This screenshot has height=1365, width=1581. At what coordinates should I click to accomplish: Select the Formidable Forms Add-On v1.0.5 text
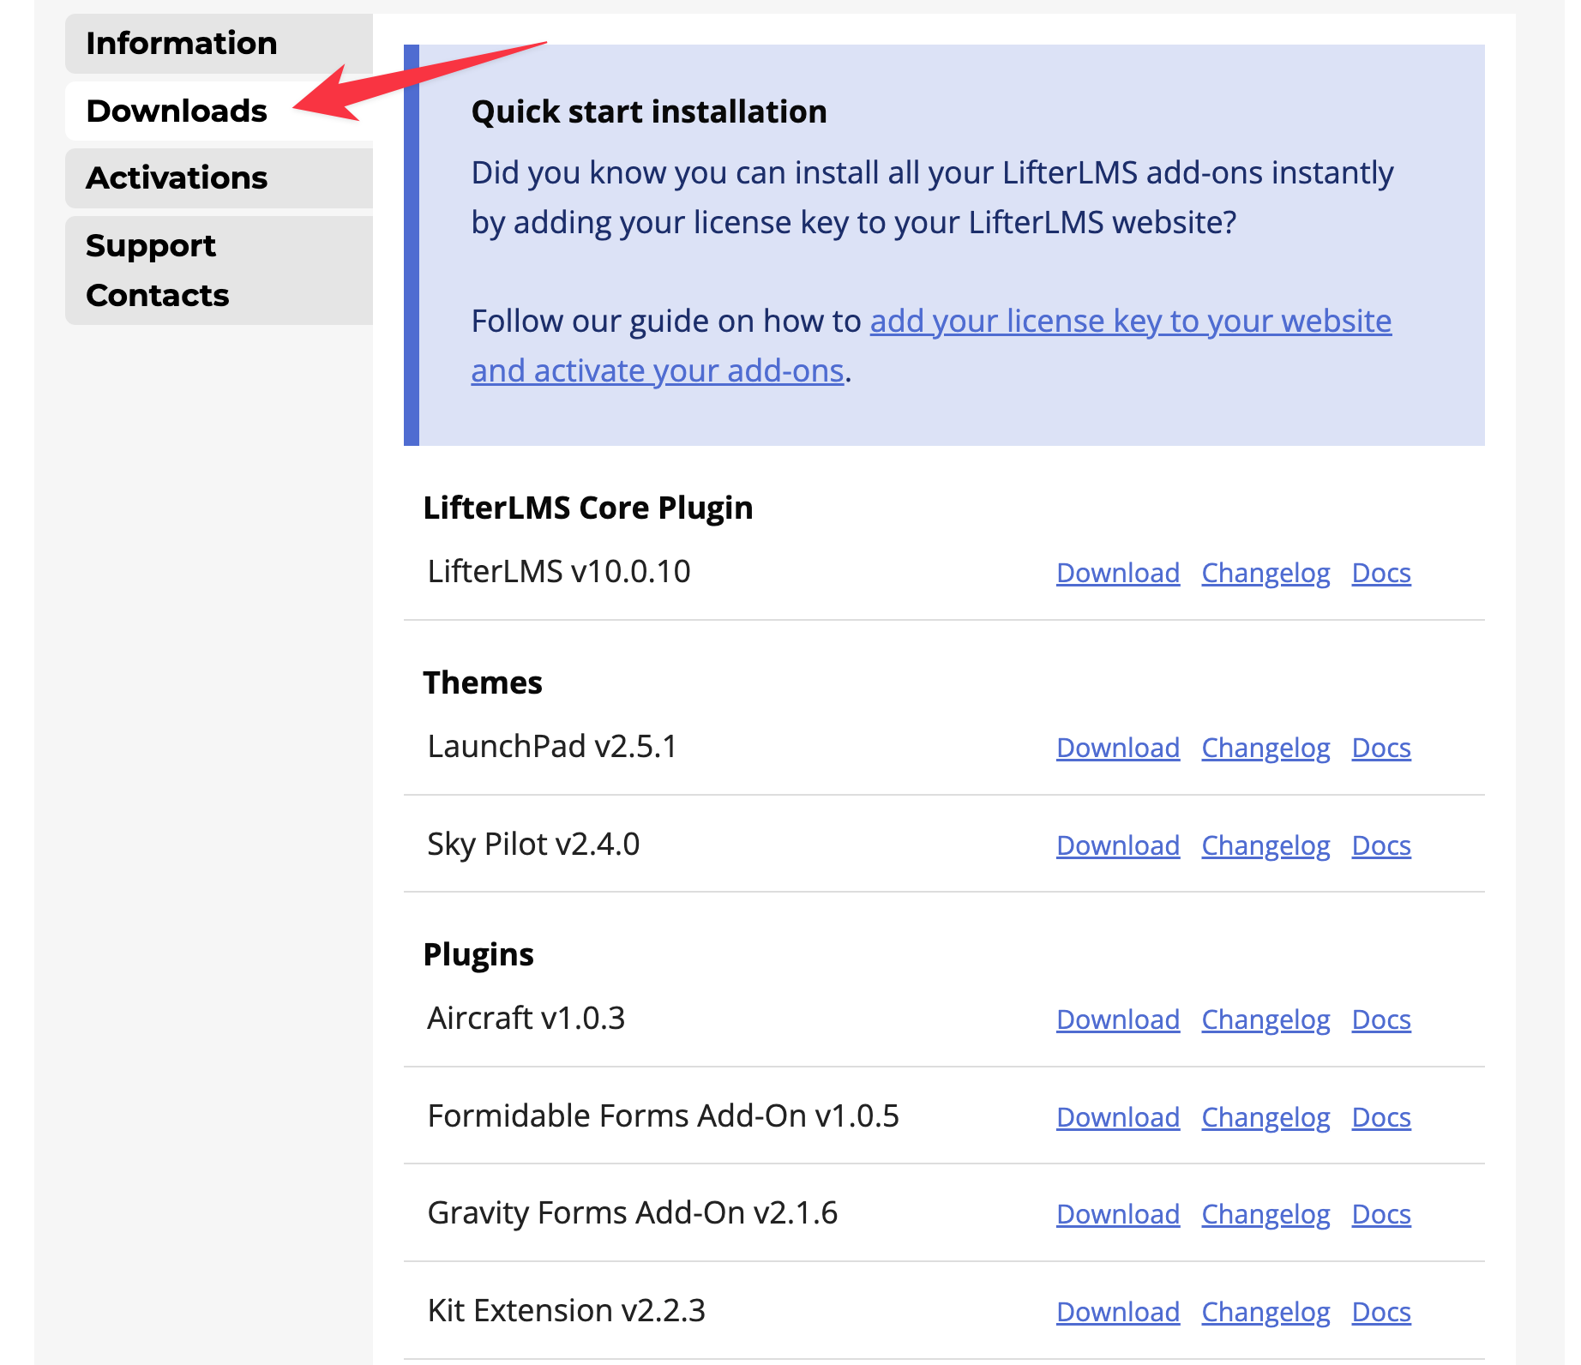pyautogui.click(x=664, y=1116)
